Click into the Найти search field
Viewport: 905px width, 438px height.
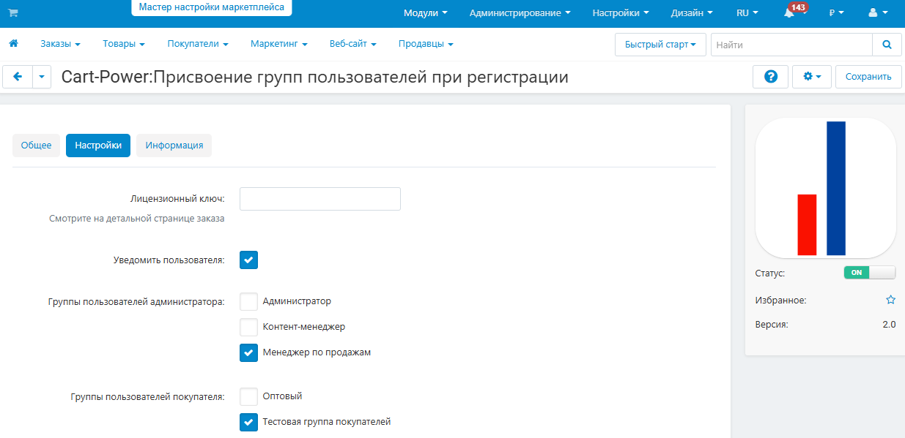(x=791, y=45)
